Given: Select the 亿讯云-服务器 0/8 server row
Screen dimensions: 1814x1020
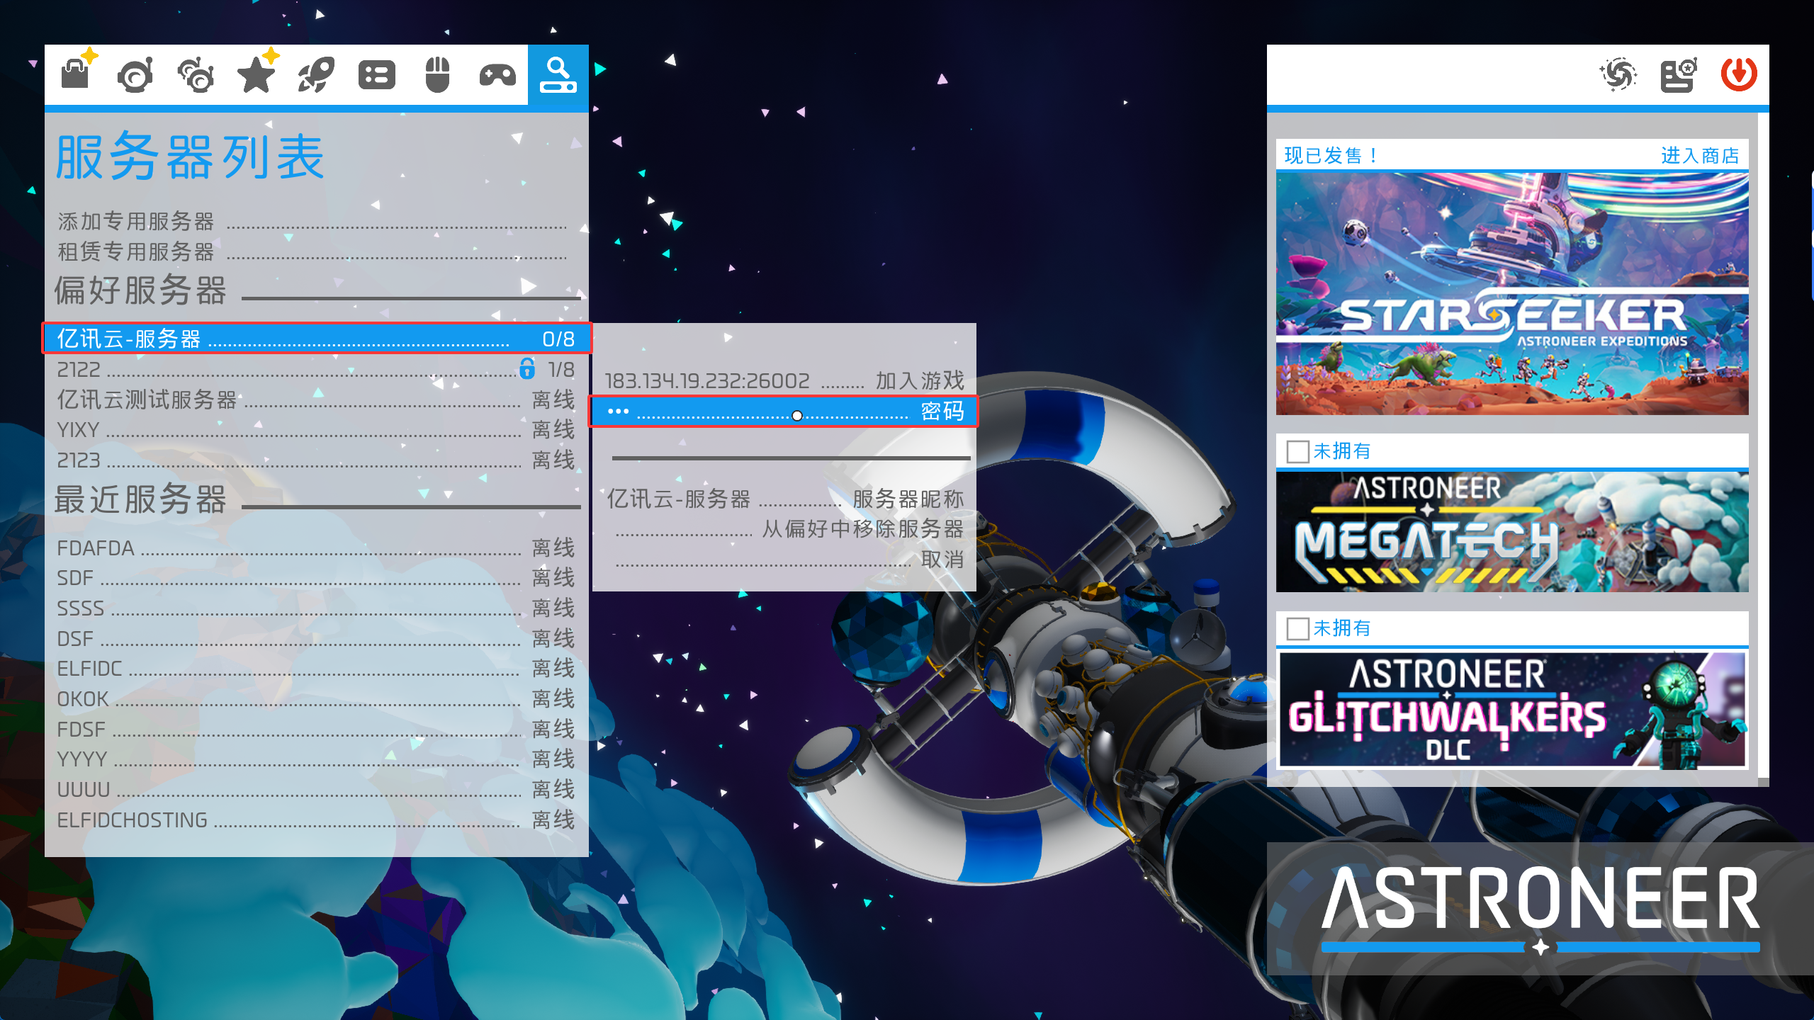Looking at the screenshot, I should 316,339.
